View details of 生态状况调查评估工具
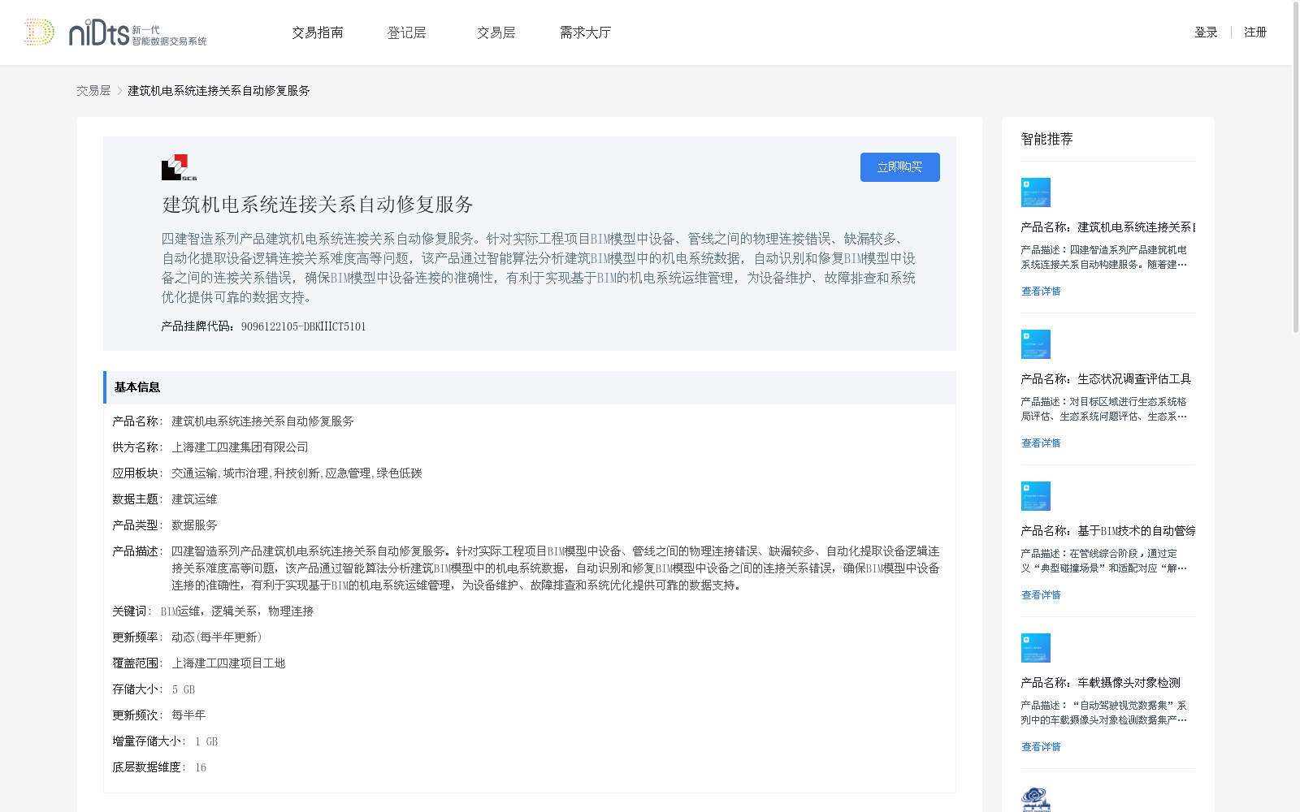 click(x=1041, y=443)
